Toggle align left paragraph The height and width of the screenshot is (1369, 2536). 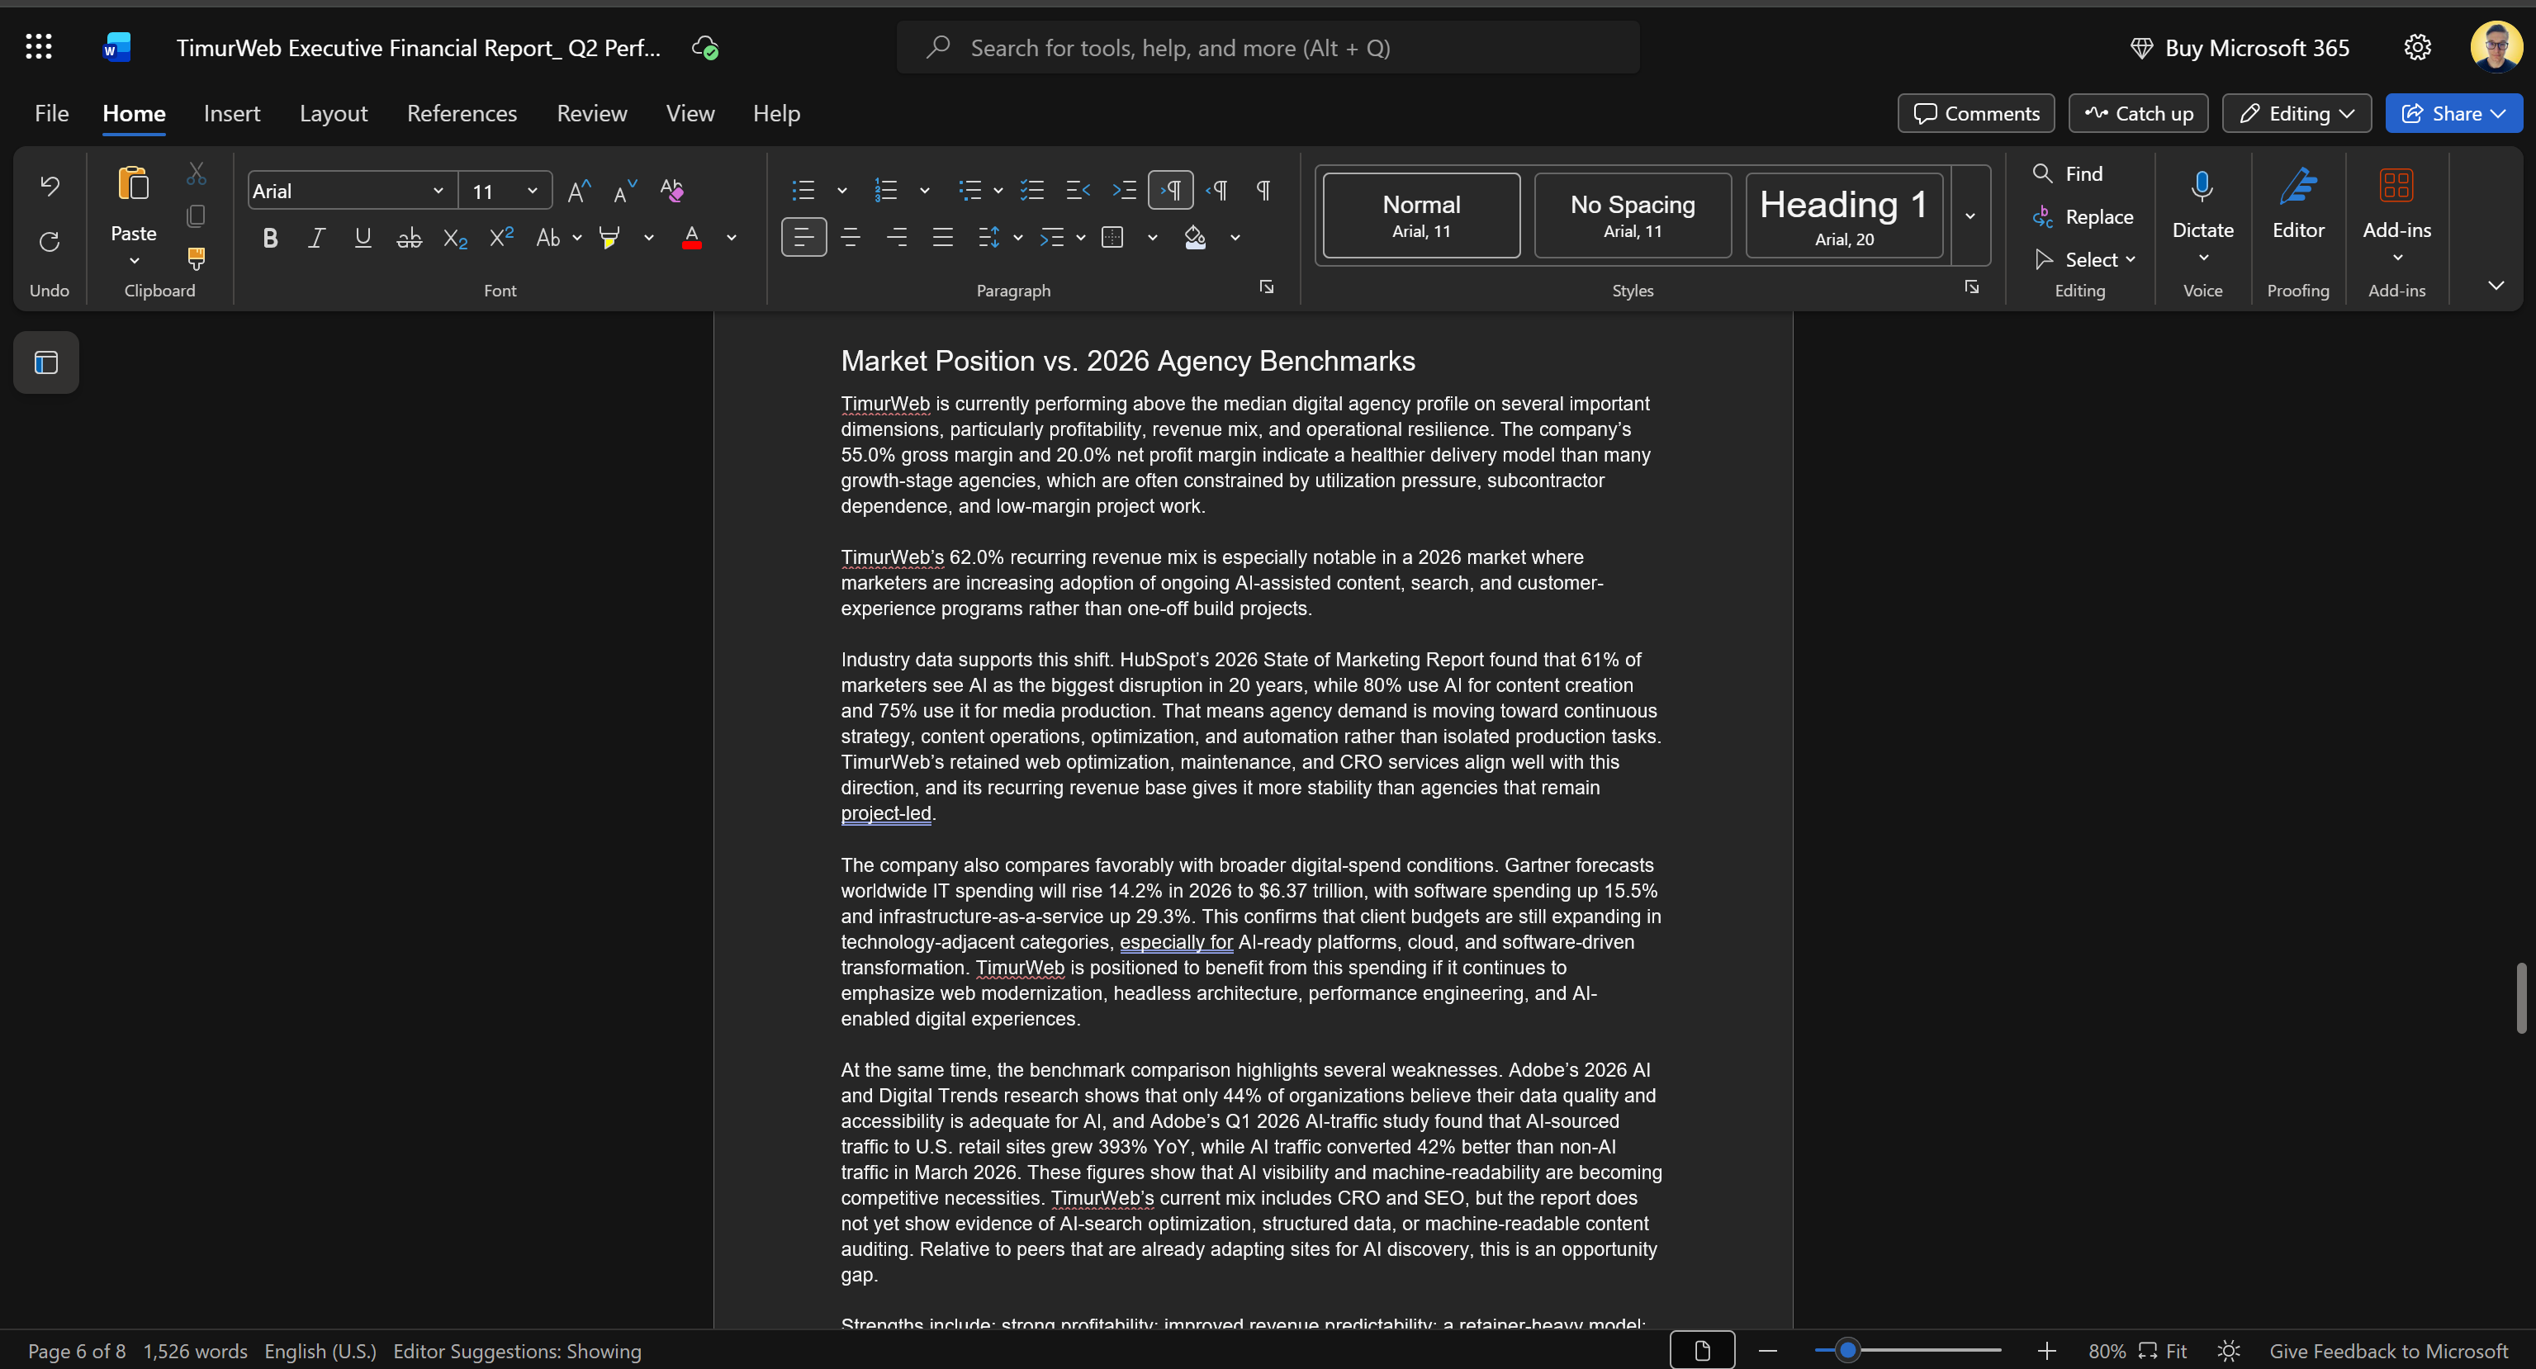tap(803, 237)
